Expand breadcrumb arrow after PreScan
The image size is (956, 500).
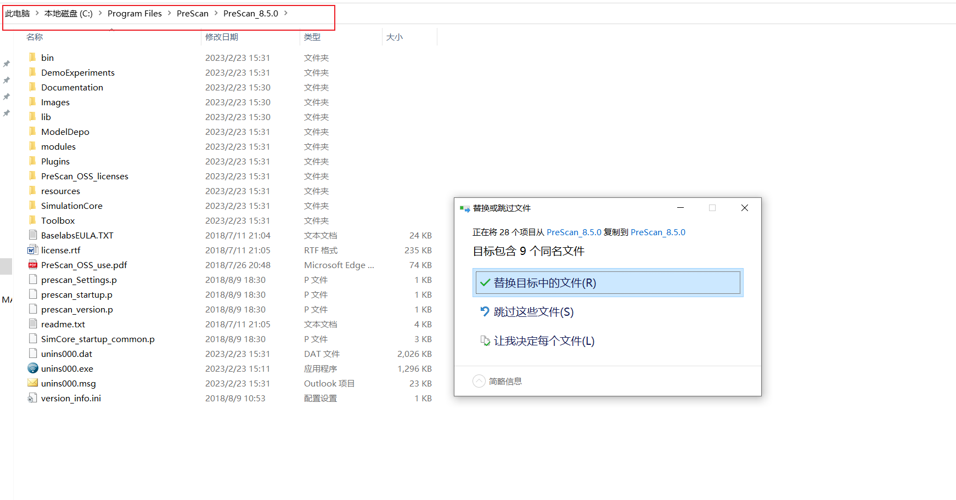pyautogui.click(x=216, y=13)
